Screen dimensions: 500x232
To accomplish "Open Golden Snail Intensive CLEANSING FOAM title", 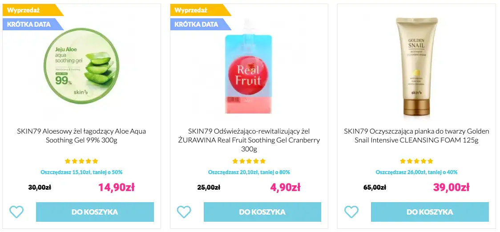I will pyautogui.click(x=416, y=136).
